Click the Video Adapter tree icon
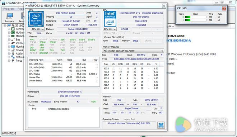Image resolution: width=237 pixels, height=137 pixels. tap(13, 43)
